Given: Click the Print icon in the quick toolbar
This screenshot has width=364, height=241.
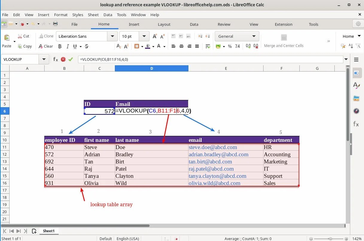Looking at the screenshot, I should pyautogui.click(x=55, y=24).
